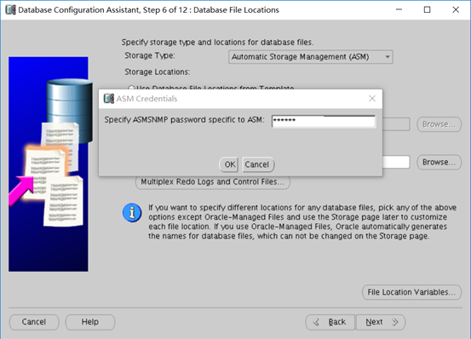Click the Cancel button at bottom left
Viewport: 471px width, 339px height.
[x=34, y=322]
